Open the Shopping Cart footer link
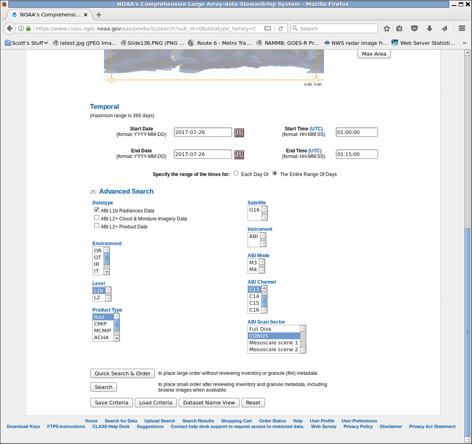472x444 pixels. [237, 421]
